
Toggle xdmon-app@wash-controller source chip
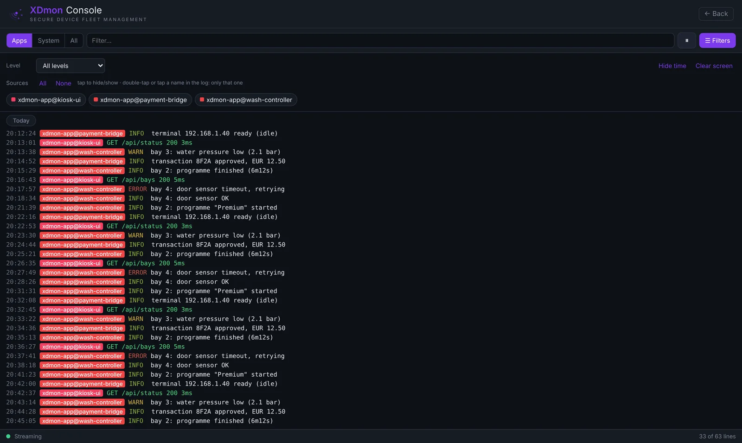246,100
